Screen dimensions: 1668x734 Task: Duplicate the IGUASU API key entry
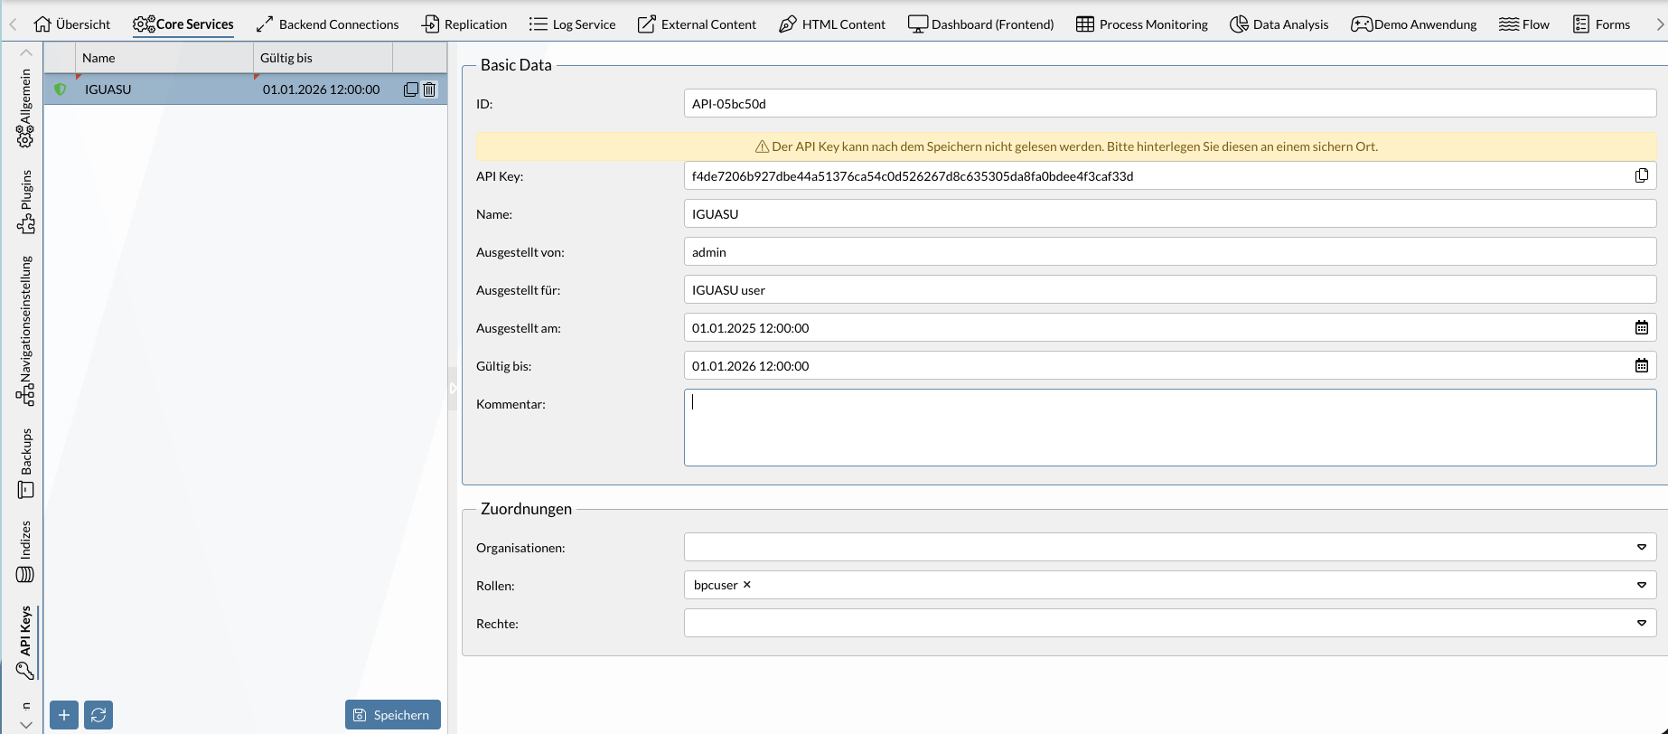pyautogui.click(x=411, y=89)
